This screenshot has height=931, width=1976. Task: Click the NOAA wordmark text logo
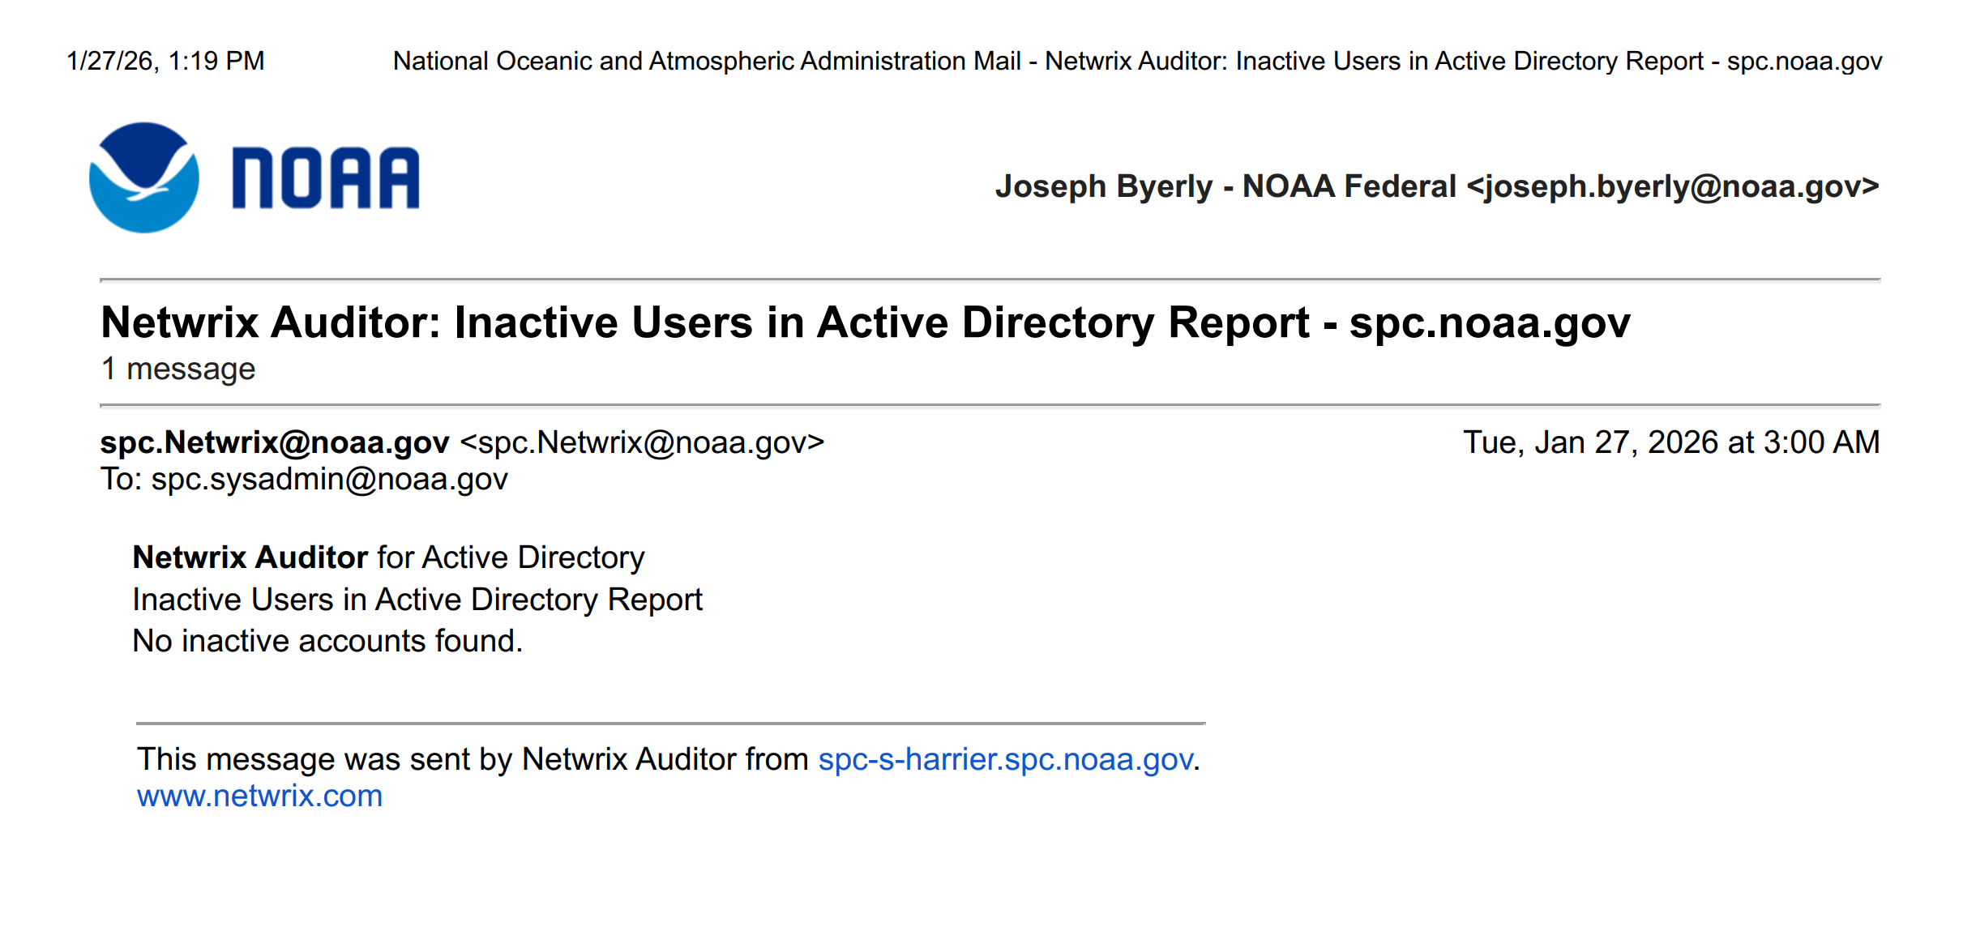(326, 178)
